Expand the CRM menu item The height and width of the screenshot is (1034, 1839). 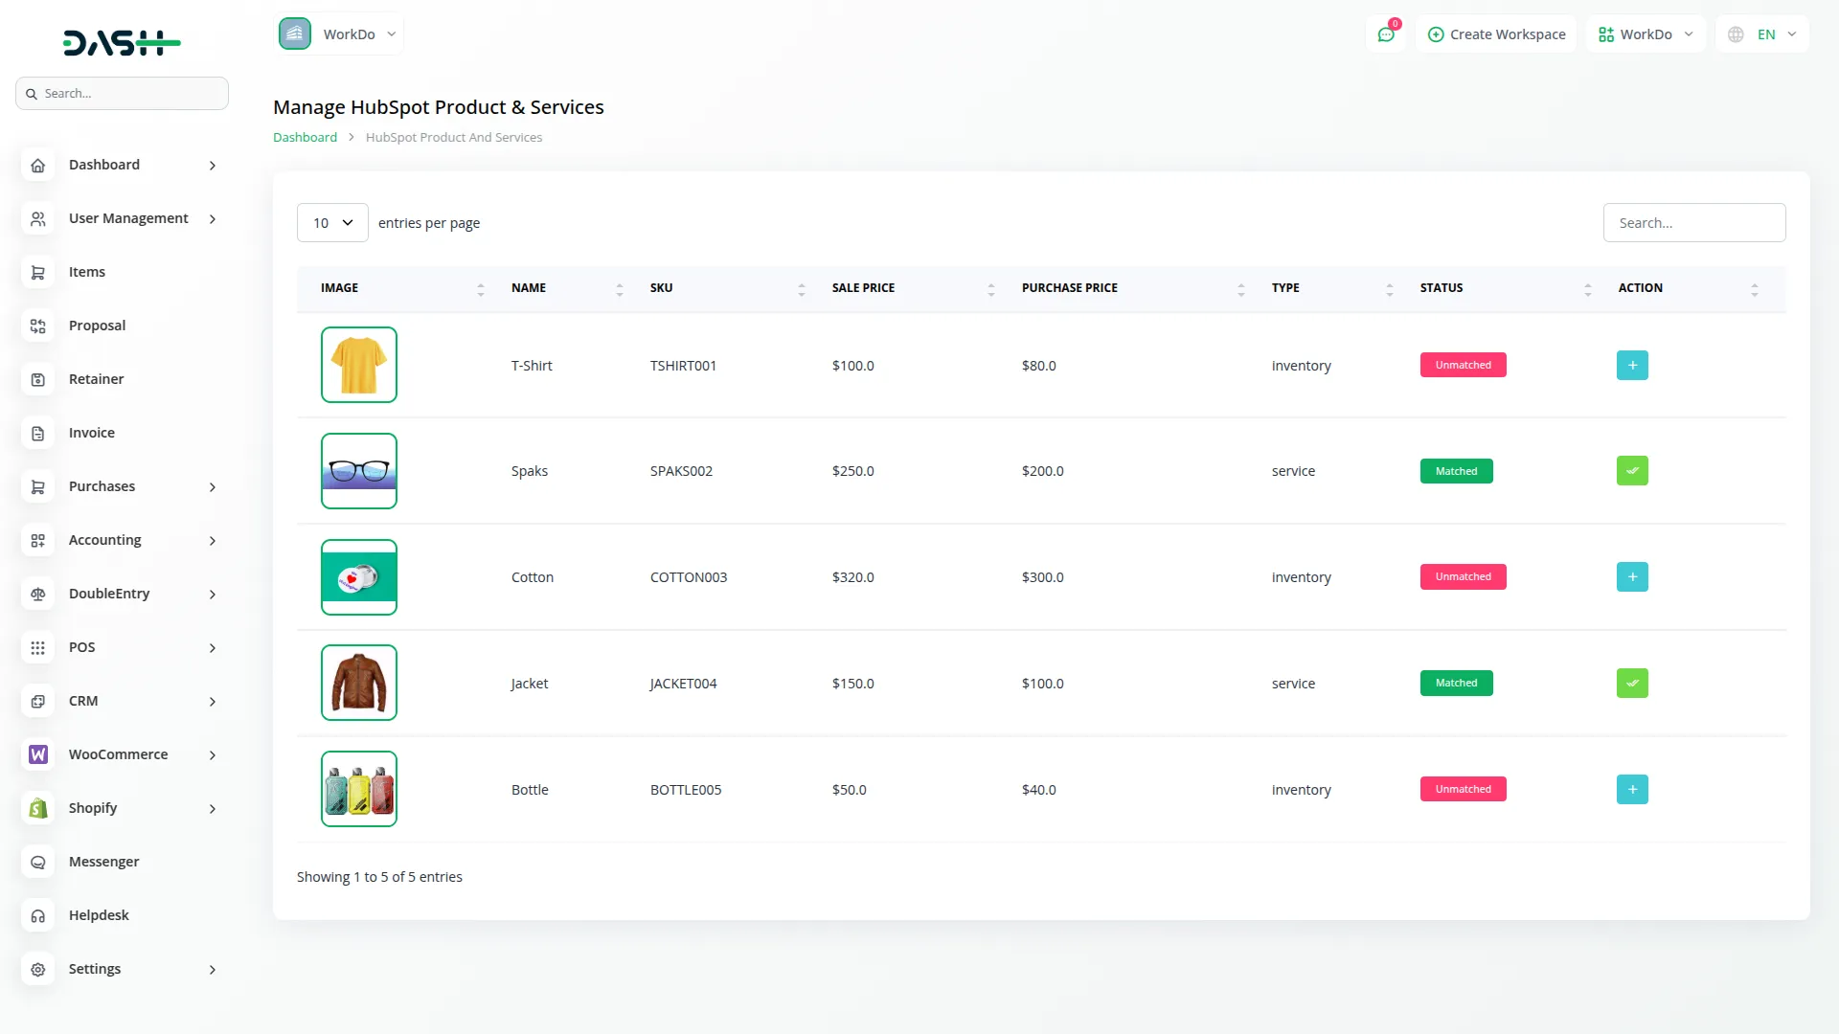coord(84,701)
